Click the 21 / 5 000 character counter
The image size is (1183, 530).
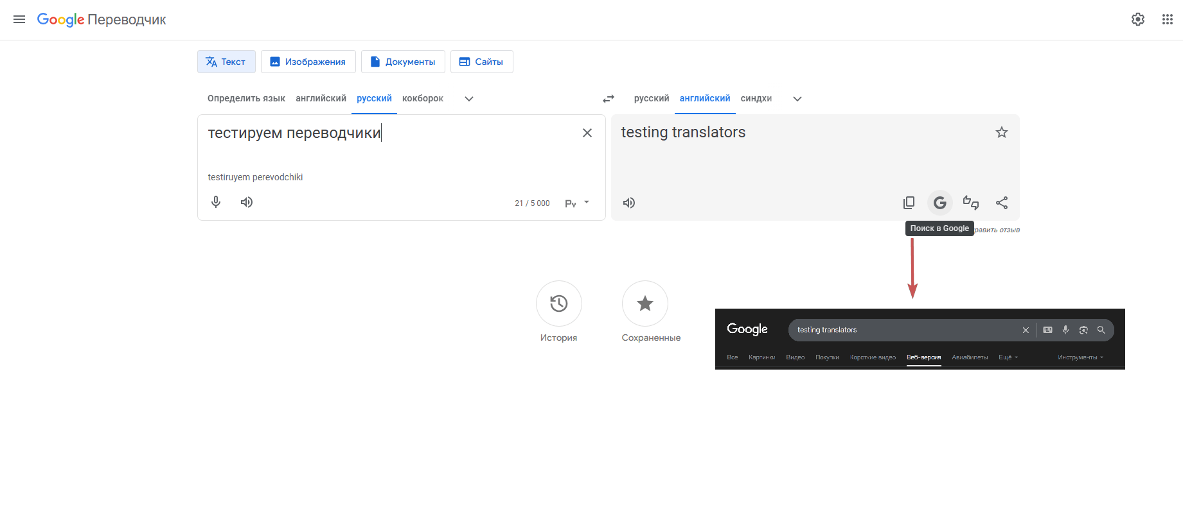pyautogui.click(x=532, y=203)
